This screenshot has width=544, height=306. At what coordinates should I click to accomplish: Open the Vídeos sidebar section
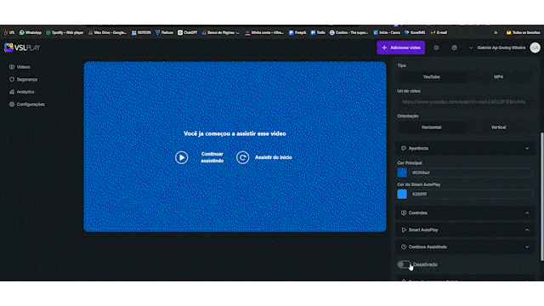pyautogui.click(x=20, y=67)
